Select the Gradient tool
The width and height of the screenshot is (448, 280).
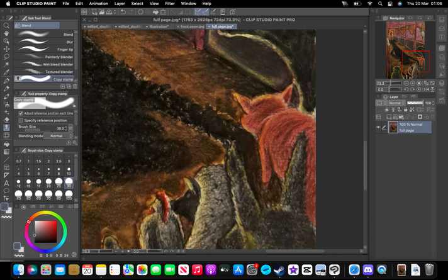(x=6, y=152)
